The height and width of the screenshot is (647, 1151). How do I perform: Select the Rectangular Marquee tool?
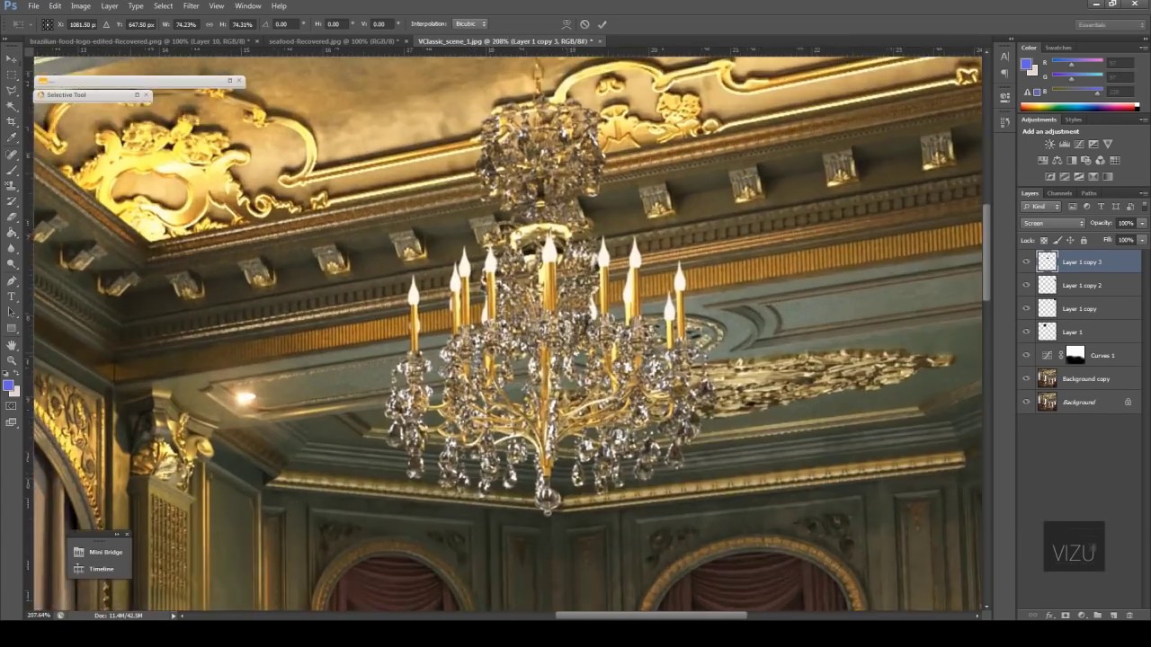pyautogui.click(x=12, y=75)
